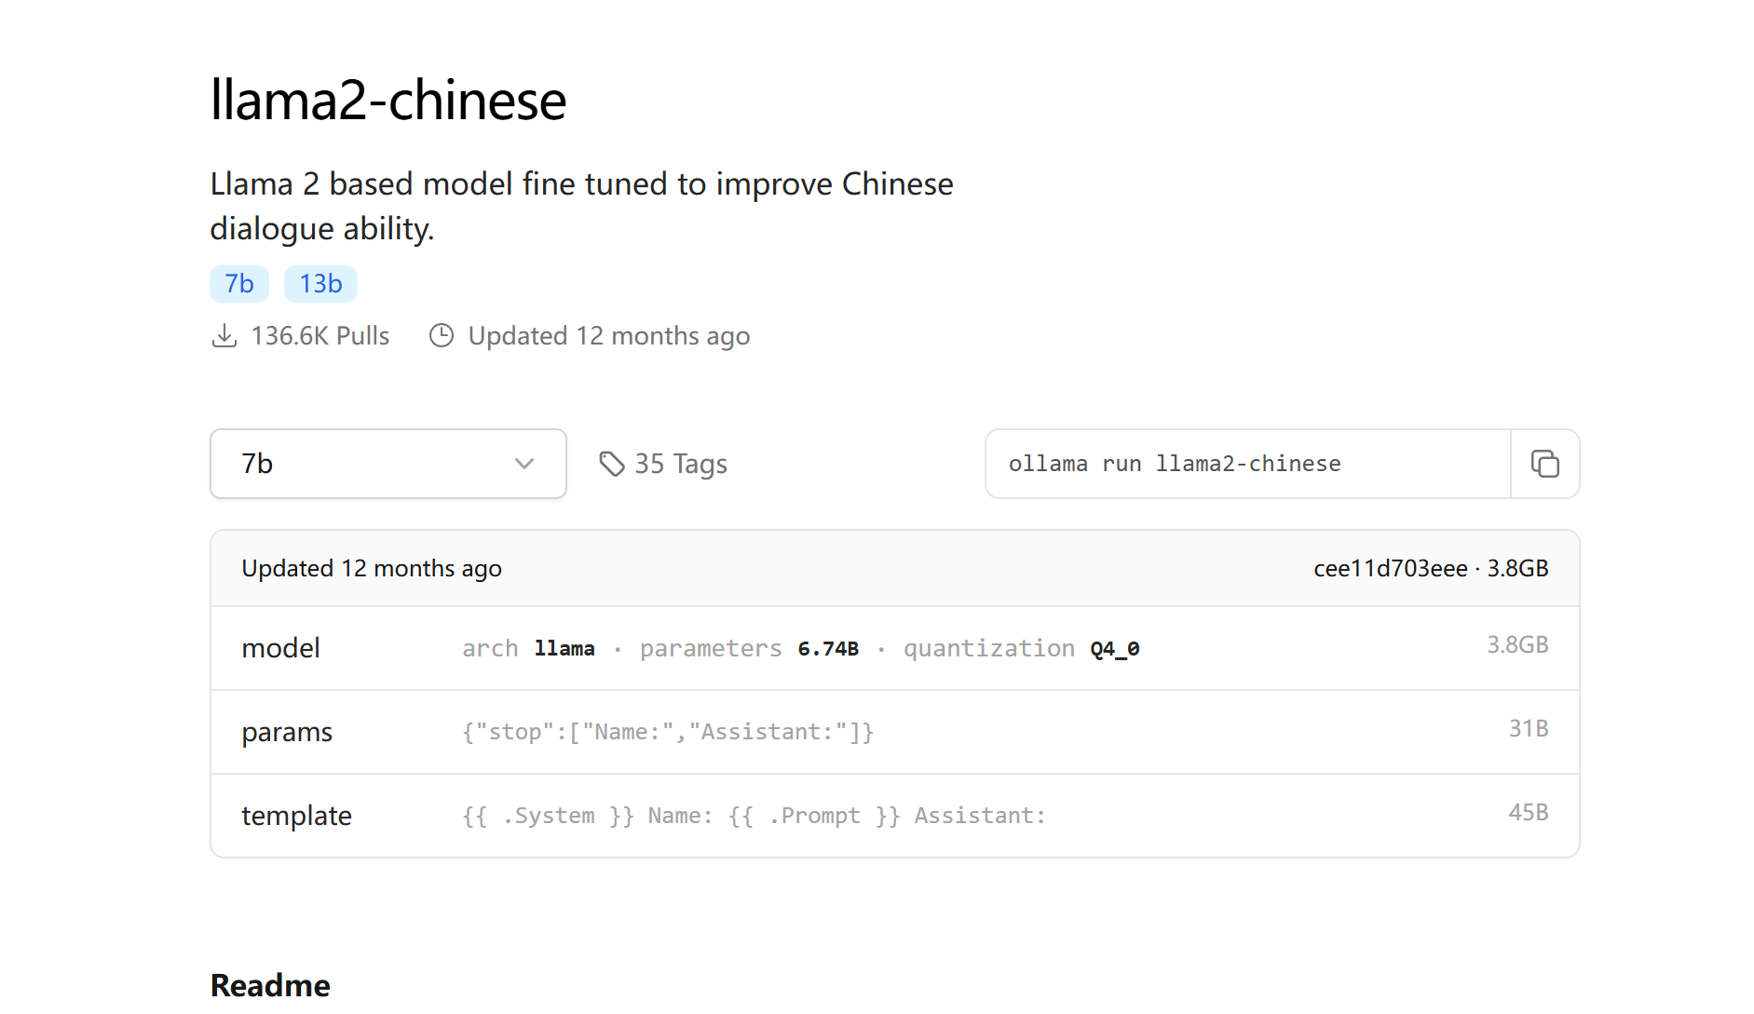Click the 3.8GB size in model row
This screenshot has height=1014, width=1754.
[1517, 644]
